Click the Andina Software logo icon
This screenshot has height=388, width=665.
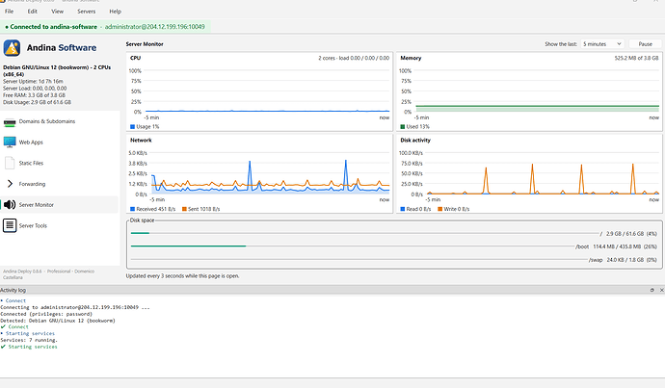12,48
